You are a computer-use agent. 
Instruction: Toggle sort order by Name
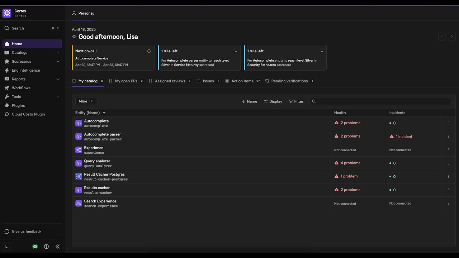tap(250, 101)
